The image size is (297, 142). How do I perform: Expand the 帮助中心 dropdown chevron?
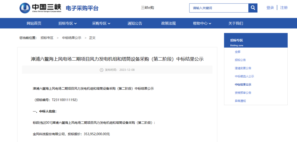click(210, 23)
